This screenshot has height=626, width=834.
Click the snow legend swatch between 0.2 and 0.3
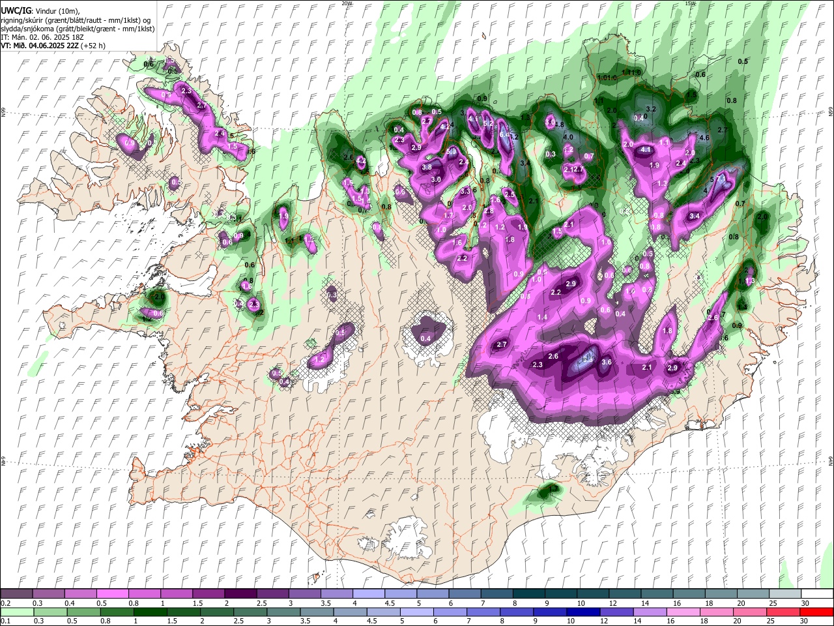pos(16,594)
